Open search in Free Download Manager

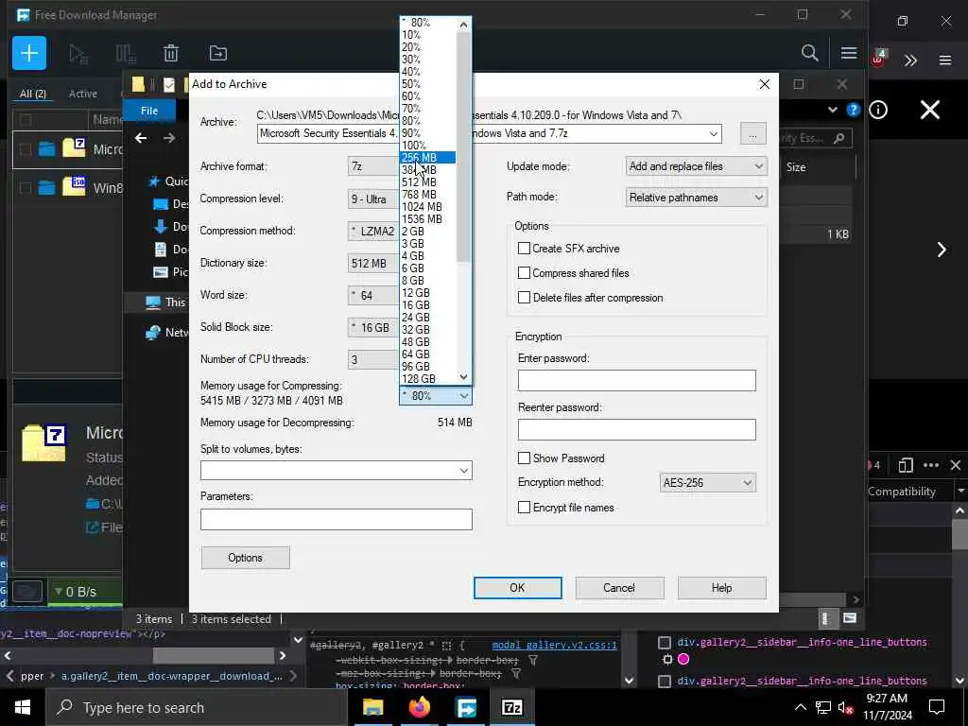click(809, 53)
